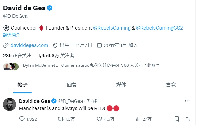Like the tweet with heart icon
Image resolution: width=197 pixels, height=125 pixels.
pos(99,119)
